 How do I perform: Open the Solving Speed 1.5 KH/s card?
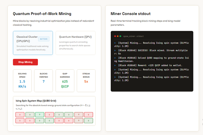click(x=22, y=81)
